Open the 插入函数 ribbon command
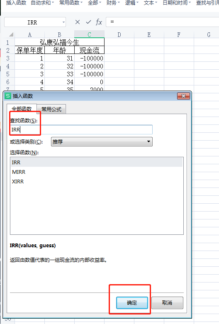Viewport: 219px width, 324px height. click(x=16, y=3)
